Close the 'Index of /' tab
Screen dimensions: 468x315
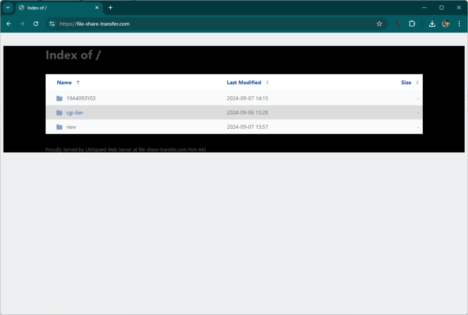(x=97, y=8)
